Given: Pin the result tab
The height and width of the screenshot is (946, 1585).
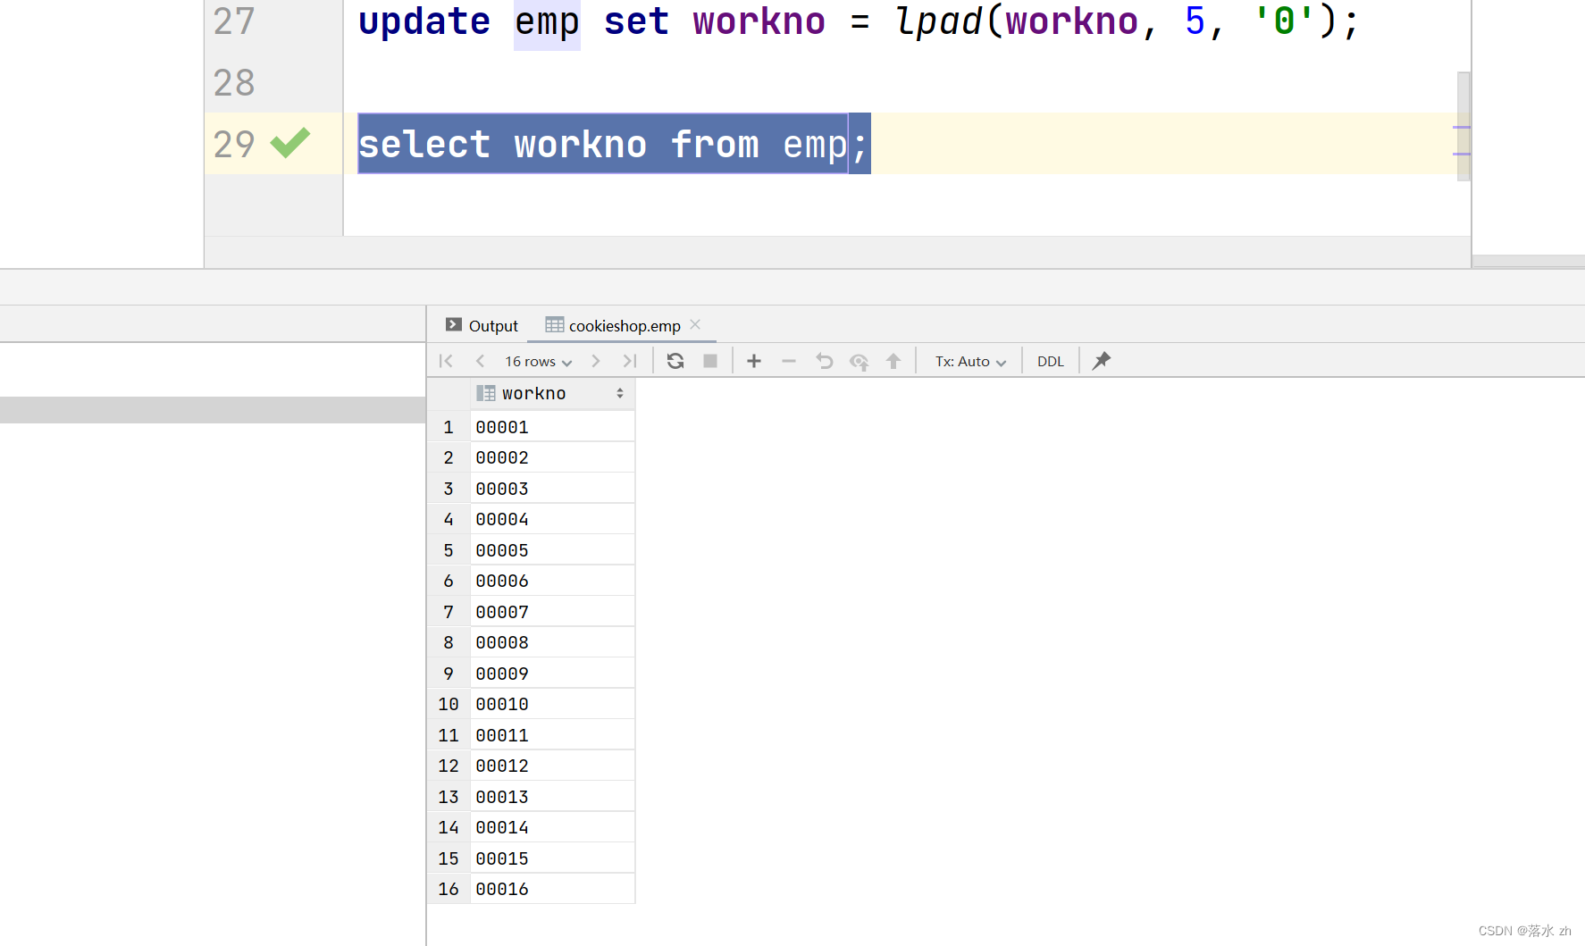Looking at the screenshot, I should 1102,360.
